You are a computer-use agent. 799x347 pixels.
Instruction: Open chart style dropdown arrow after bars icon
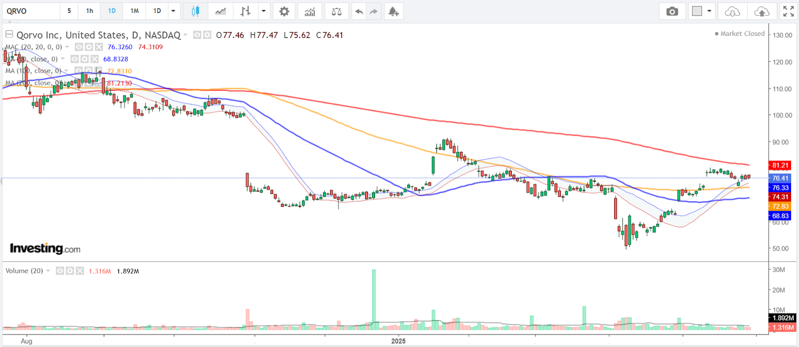264,11
